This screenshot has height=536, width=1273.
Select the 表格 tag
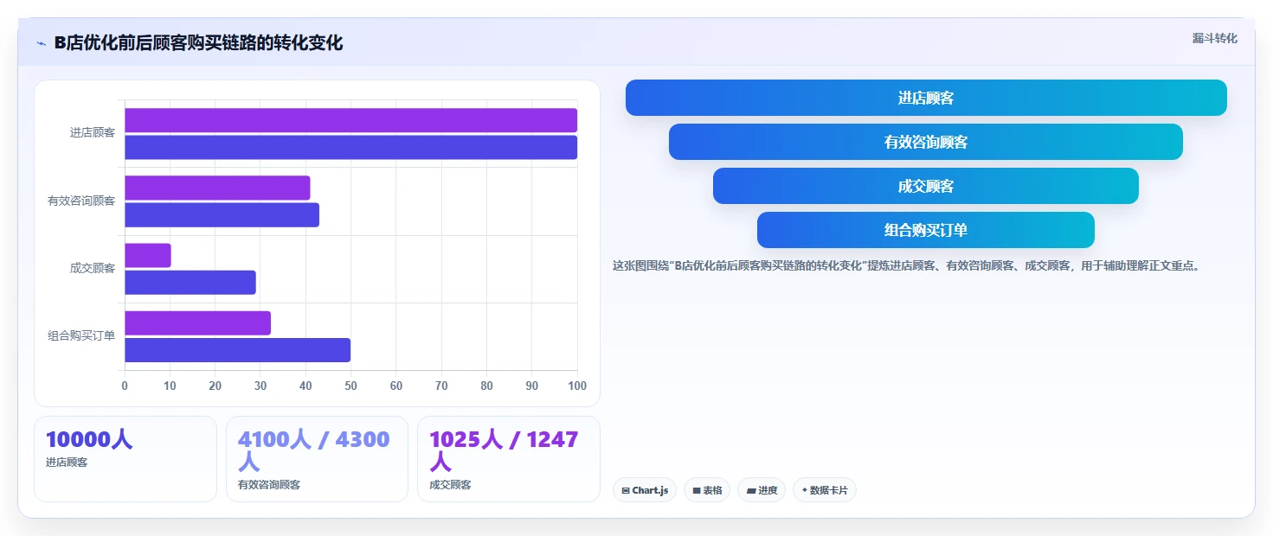707,490
